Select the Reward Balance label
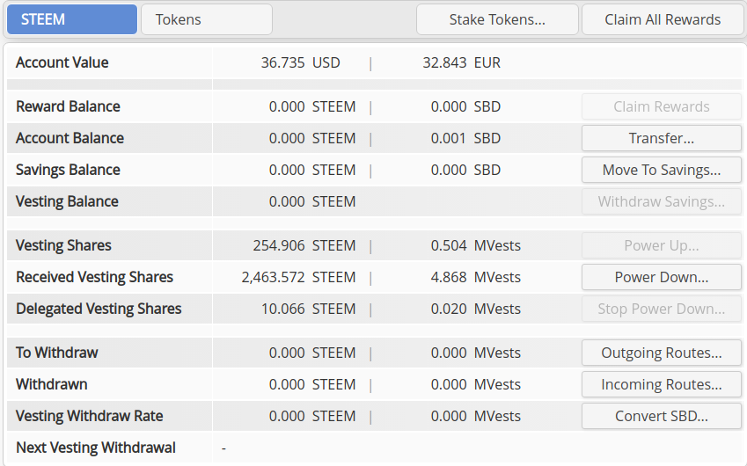The image size is (747, 466). click(x=68, y=106)
